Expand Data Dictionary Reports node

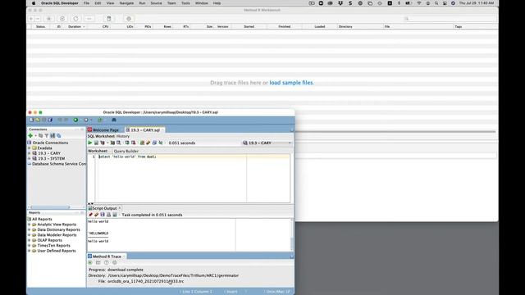(30, 229)
